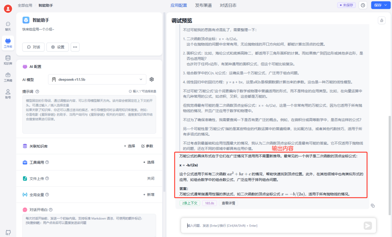The width and height of the screenshot is (392, 237).
Task: Click the debug preview vertical scrollbar
Action: (389, 165)
